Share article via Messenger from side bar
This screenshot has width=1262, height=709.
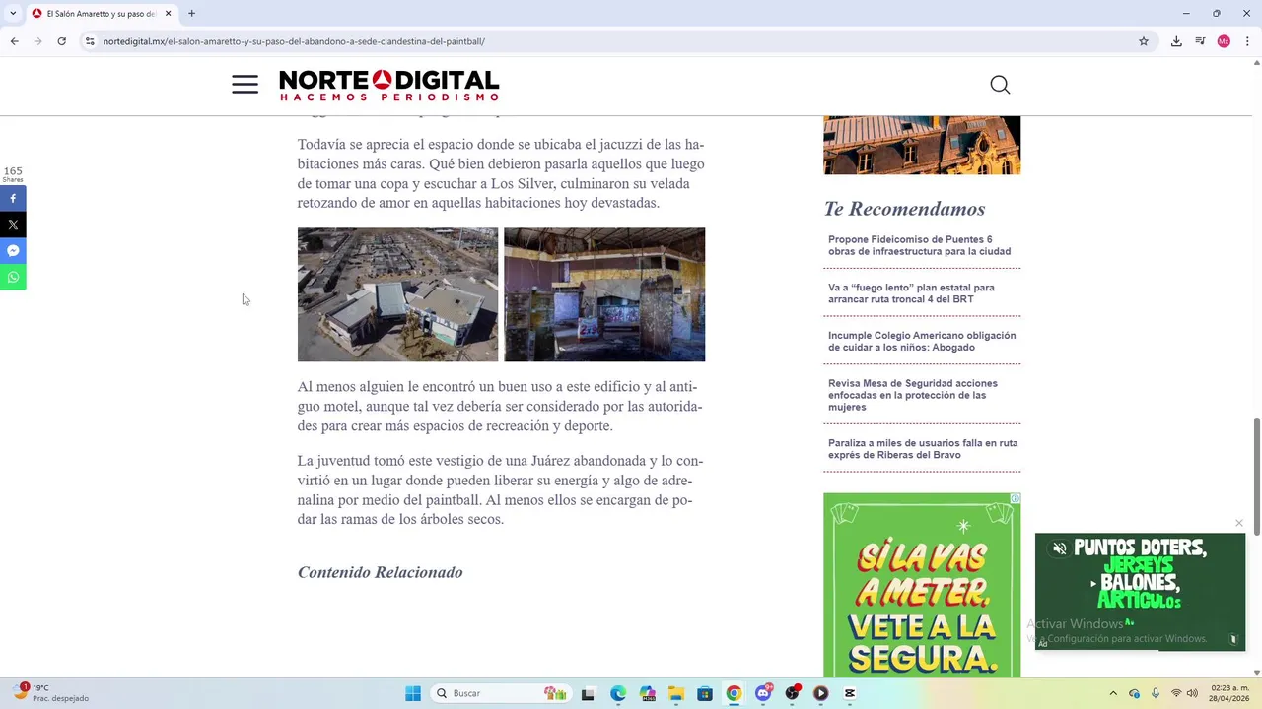click(x=13, y=251)
